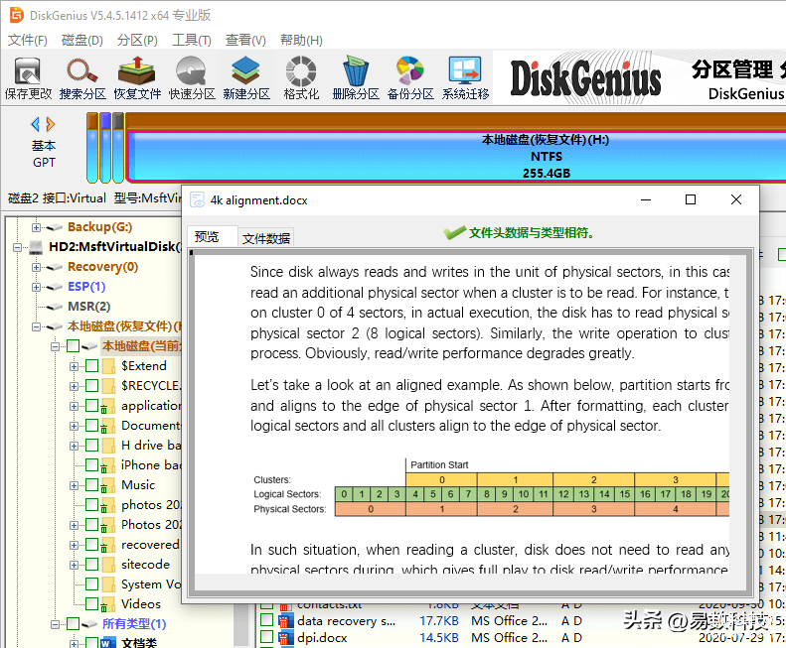Select the System Volume folder in tree
Screen dimensions: 786x648
(150, 584)
